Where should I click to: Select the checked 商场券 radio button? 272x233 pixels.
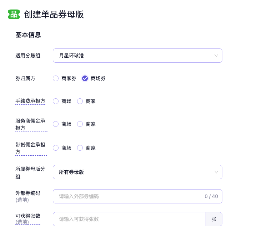point(85,78)
